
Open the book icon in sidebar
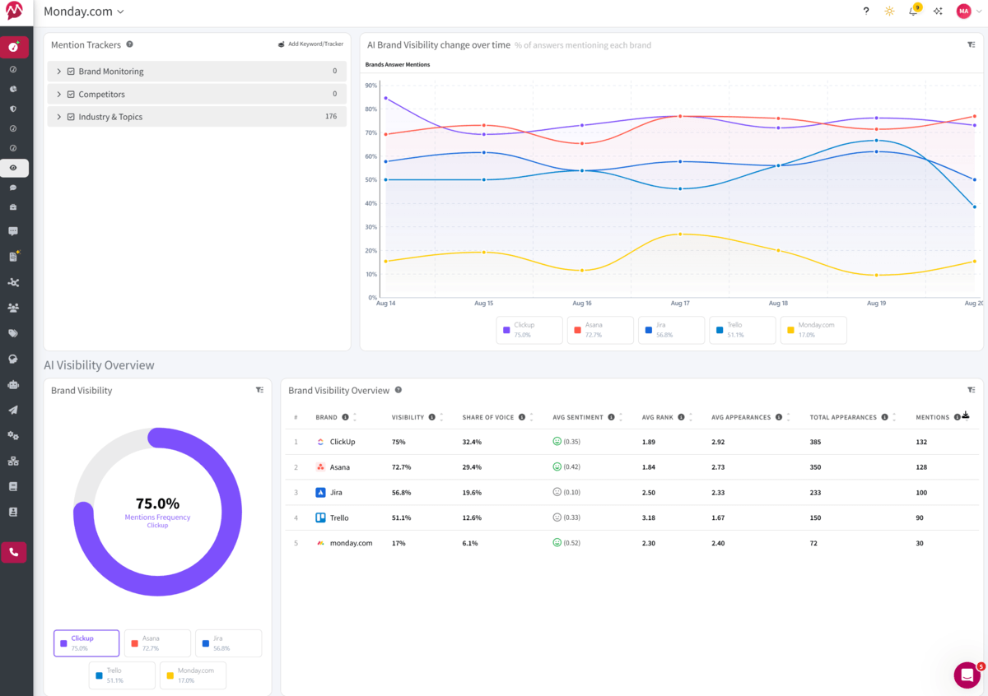tap(13, 486)
